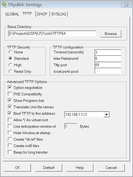Click the Base Directory path field
The height and width of the screenshot is (177, 133).
click(x=52, y=33)
